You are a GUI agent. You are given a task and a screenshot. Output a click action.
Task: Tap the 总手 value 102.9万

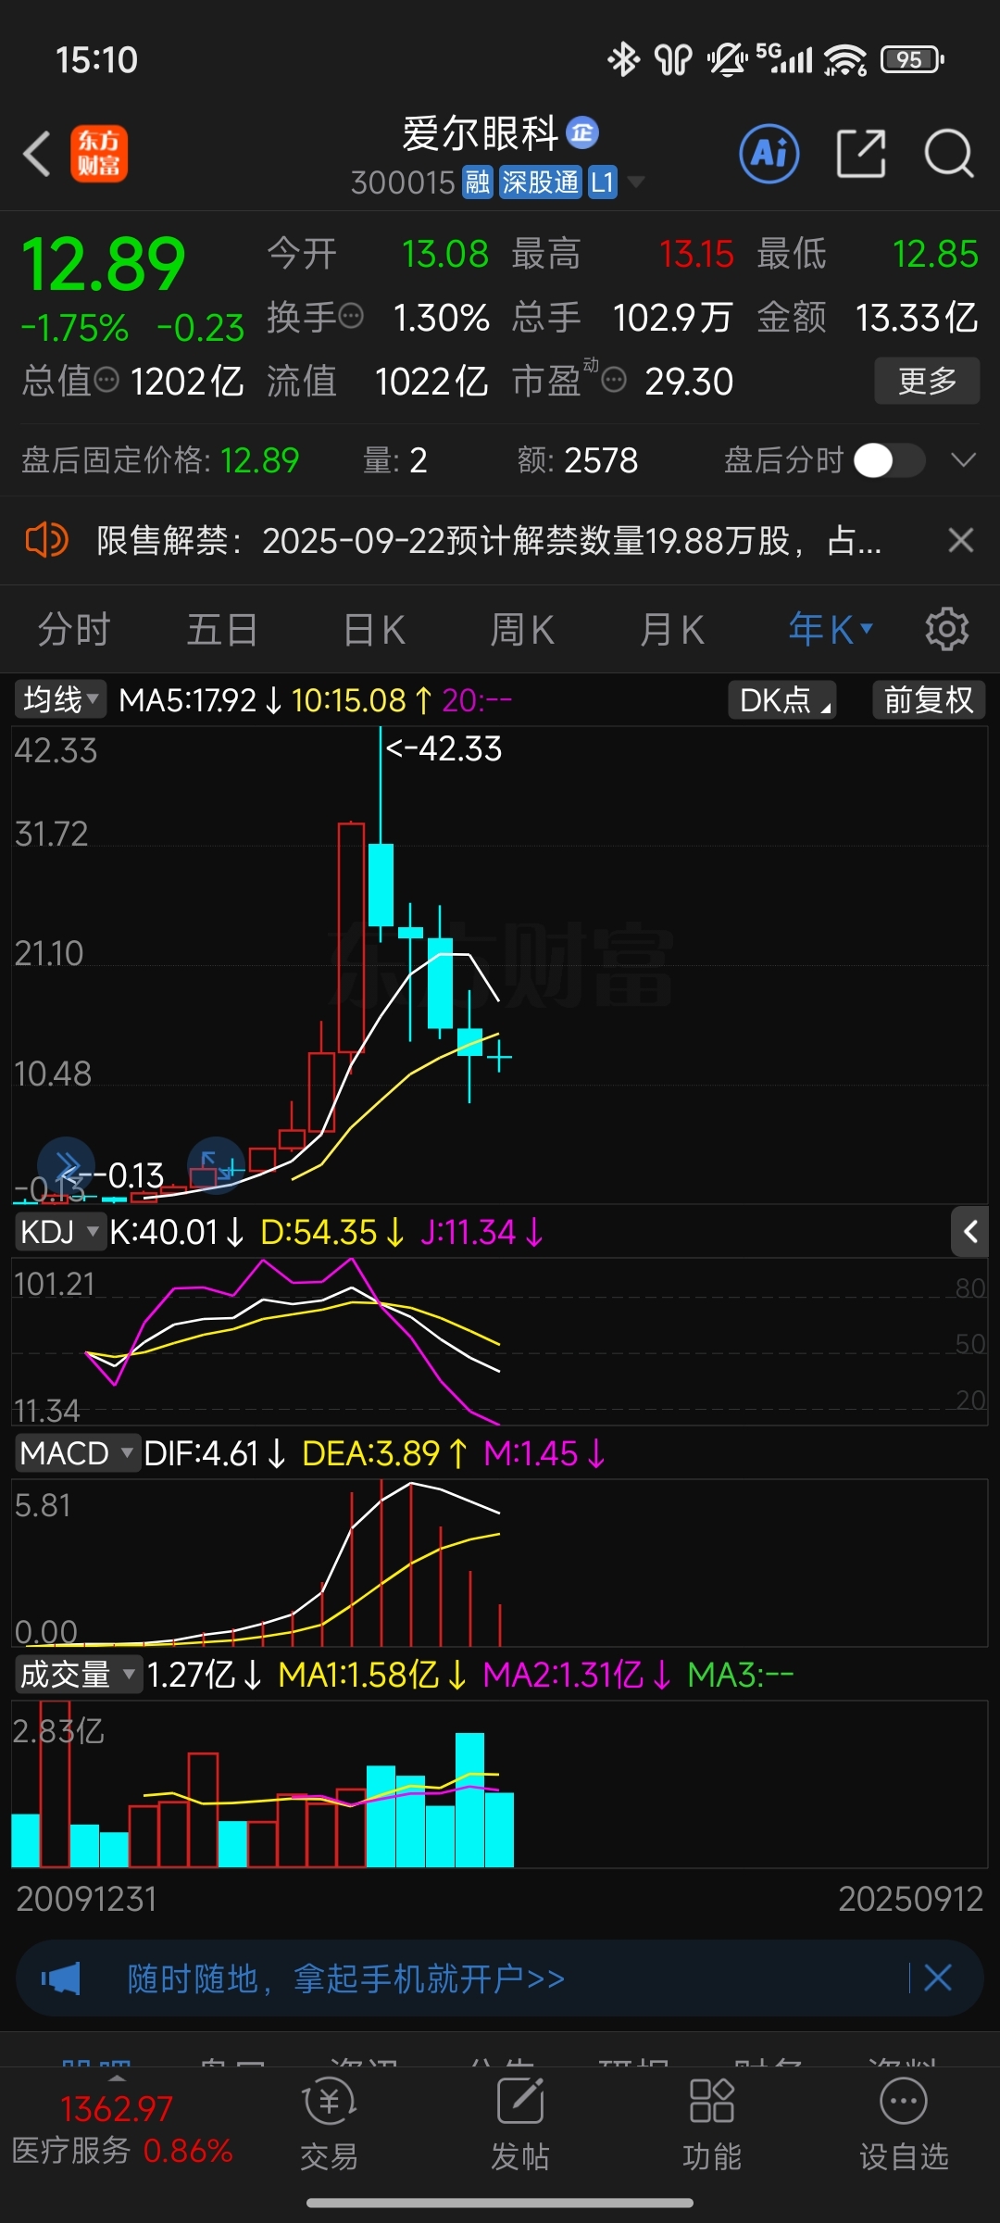(672, 318)
